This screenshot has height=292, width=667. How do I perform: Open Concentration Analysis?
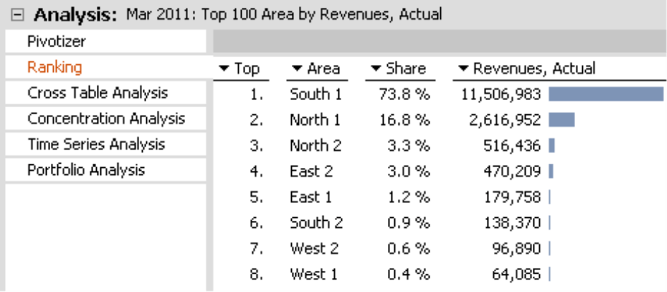106,118
